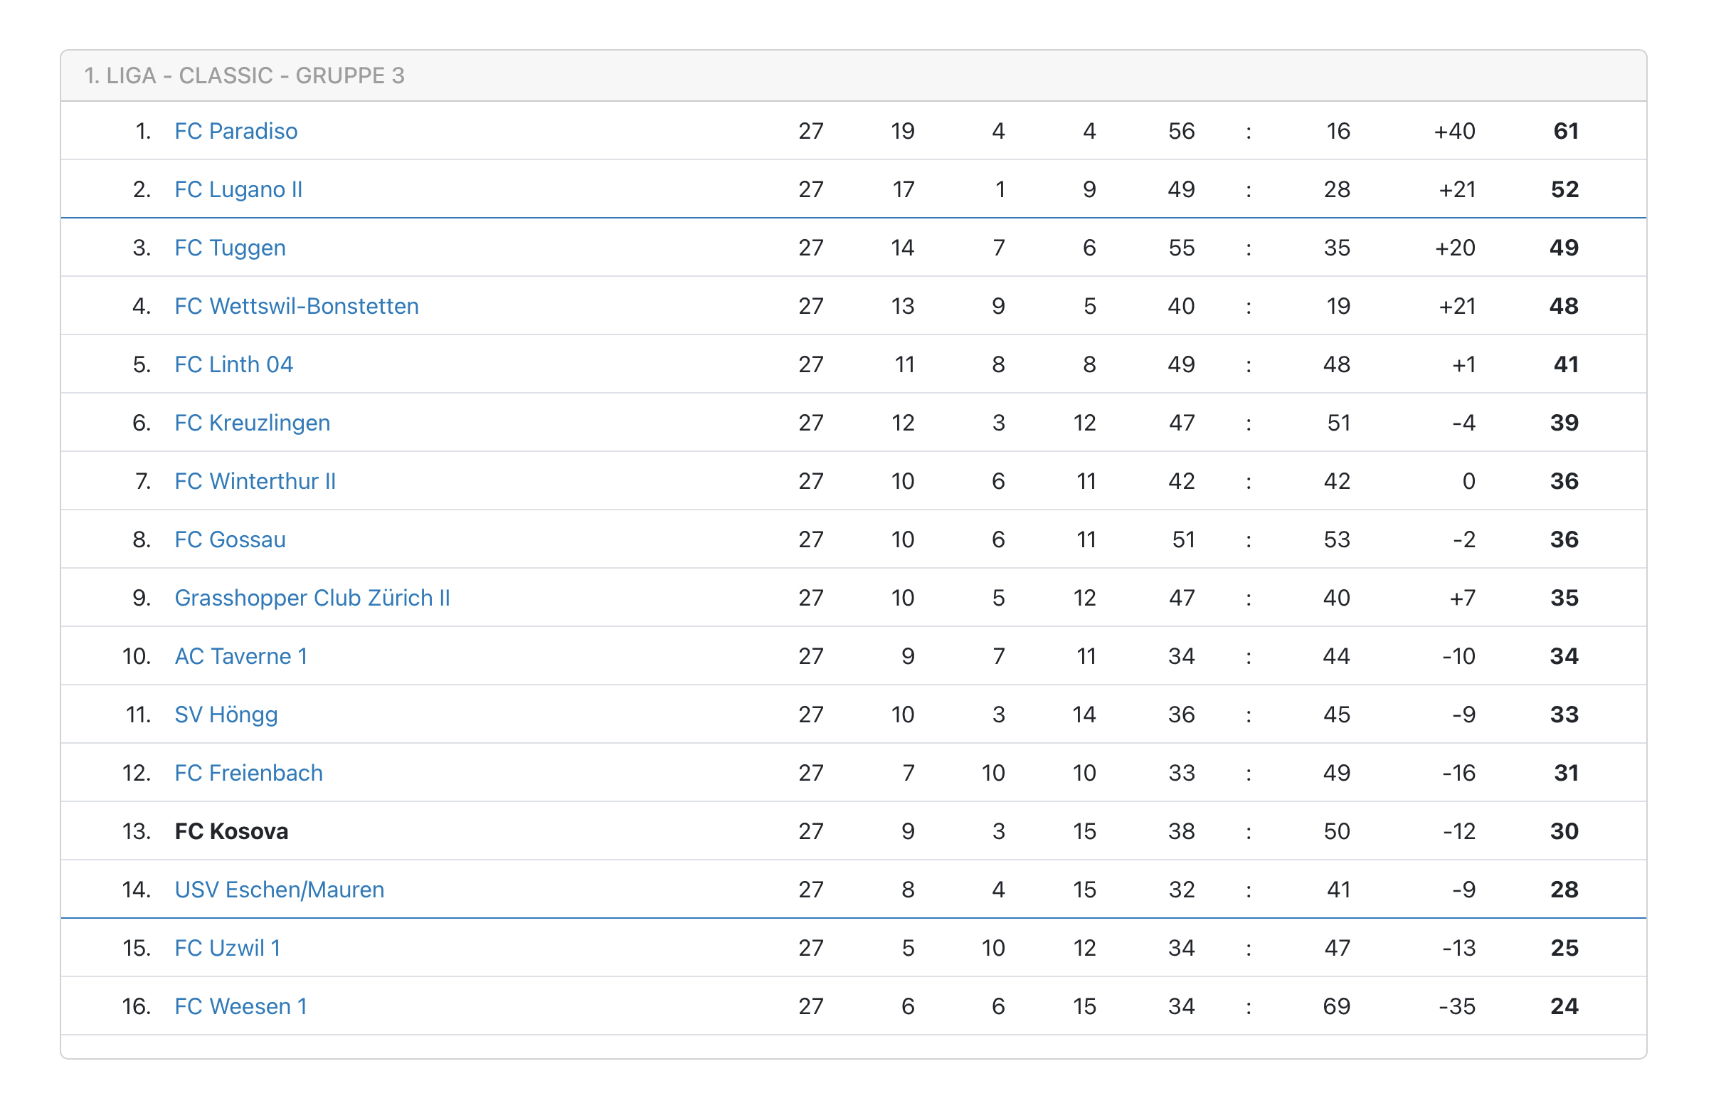Open the SV Höngg team page
This screenshot has width=1721, height=1118.
point(226,714)
